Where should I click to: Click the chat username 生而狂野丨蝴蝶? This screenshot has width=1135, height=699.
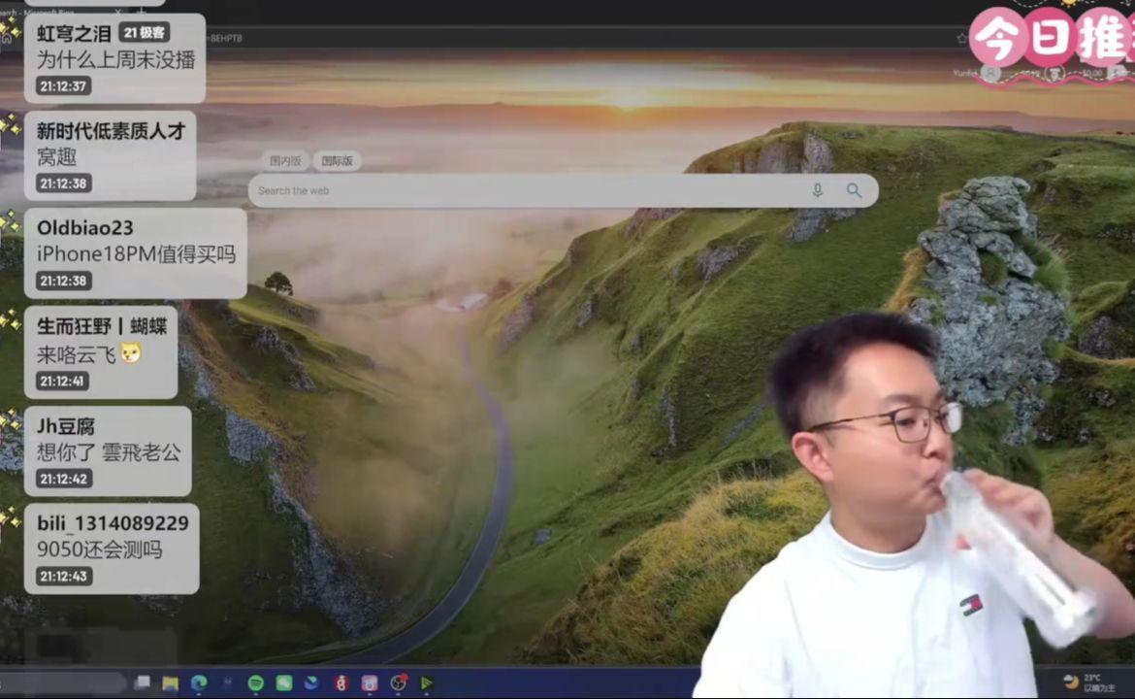pos(102,326)
